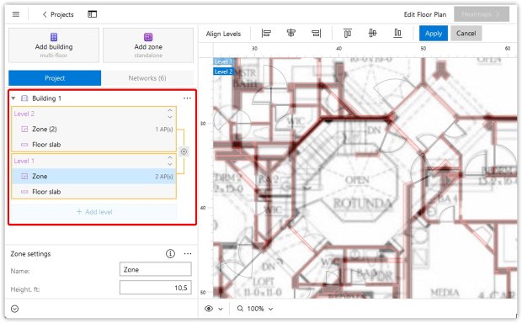Select Zone (2) on Level 2

pos(94,129)
